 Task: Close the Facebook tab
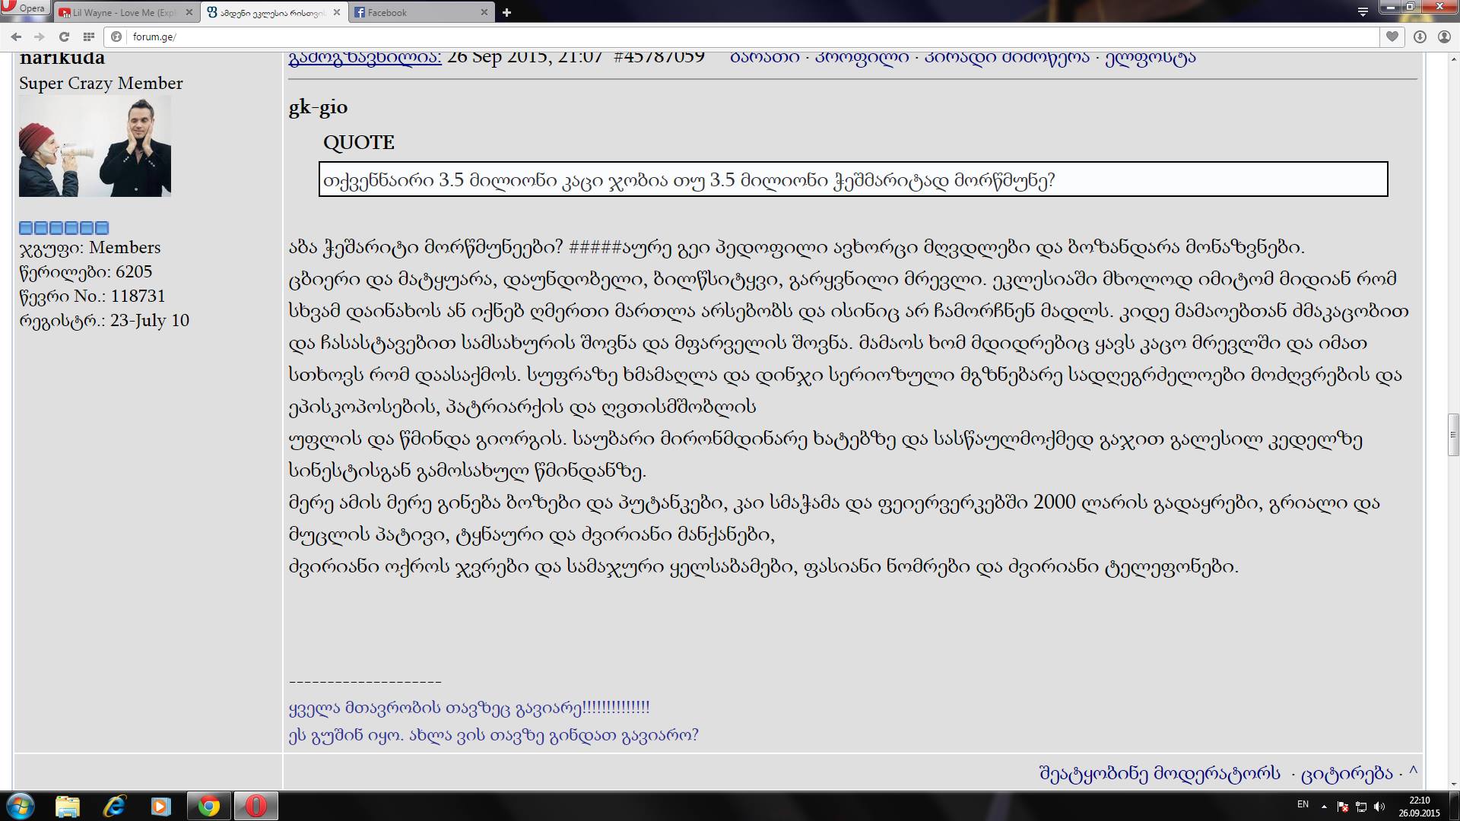pyautogui.click(x=484, y=12)
